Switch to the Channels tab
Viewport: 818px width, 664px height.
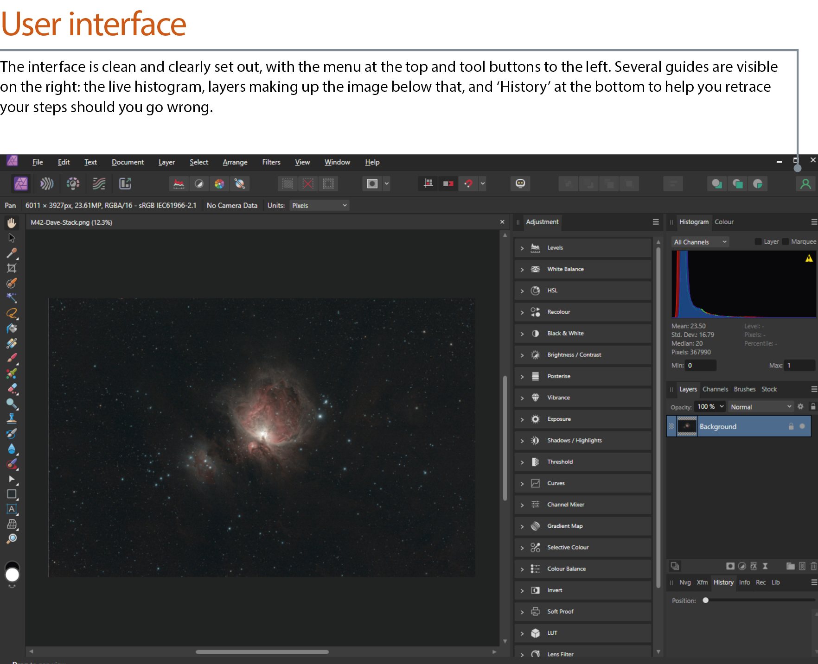(716, 389)
